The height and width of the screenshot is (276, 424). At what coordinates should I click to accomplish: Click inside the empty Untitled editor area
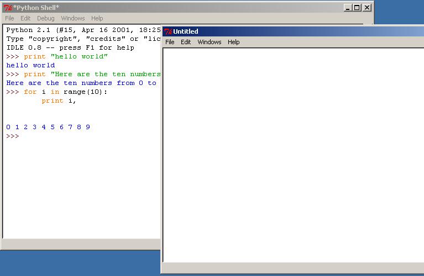(293, 155)
